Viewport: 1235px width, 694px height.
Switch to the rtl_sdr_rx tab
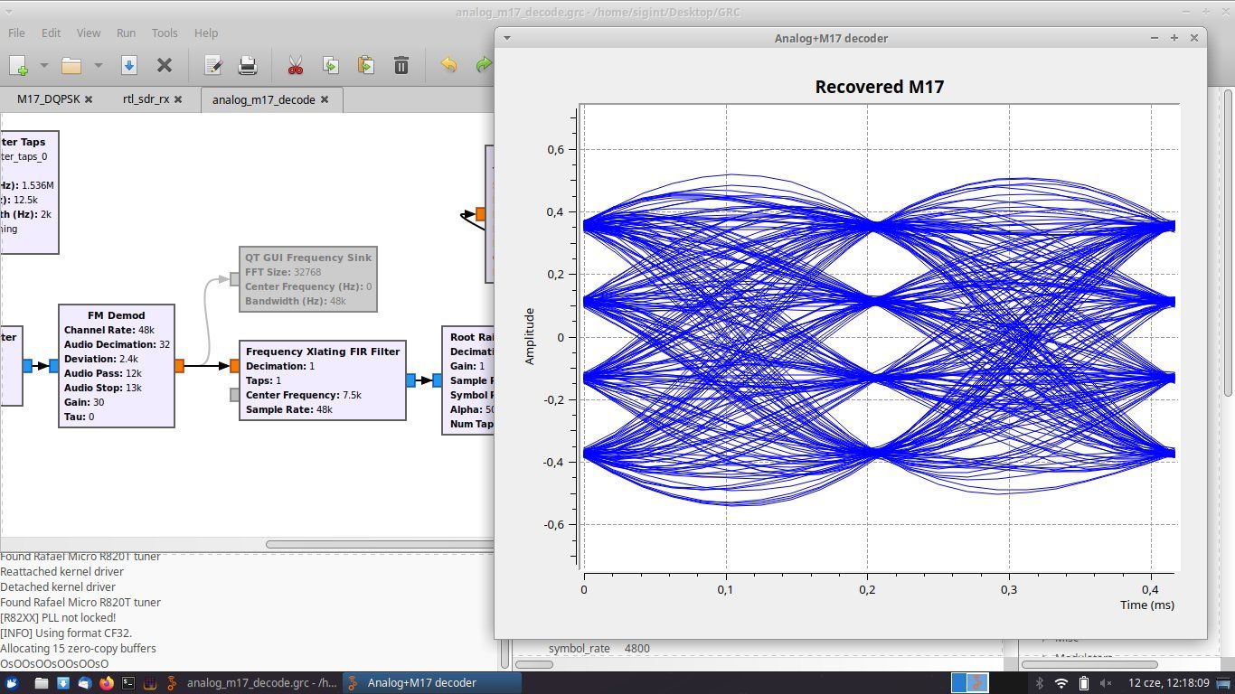pos(146,99)
